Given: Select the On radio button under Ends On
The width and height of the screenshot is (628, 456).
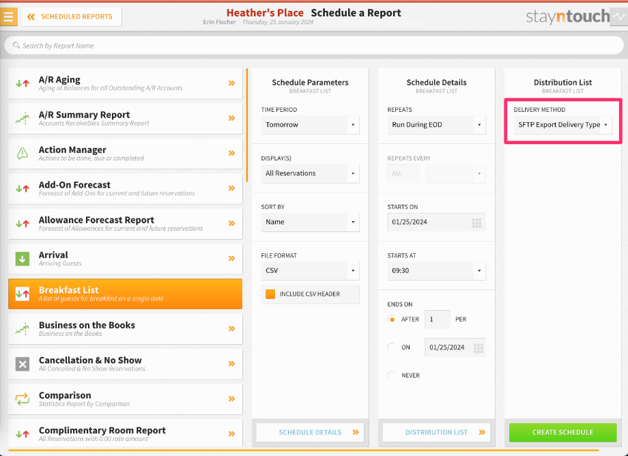Looking at the screenshot, I should click(392, 347).
